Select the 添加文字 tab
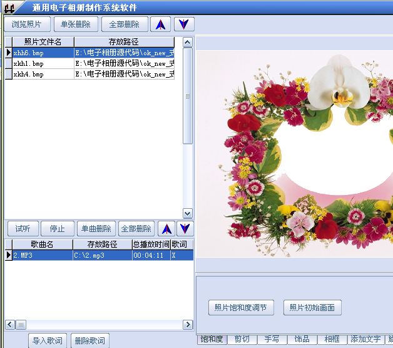393x348 pixels. (365, 339)
